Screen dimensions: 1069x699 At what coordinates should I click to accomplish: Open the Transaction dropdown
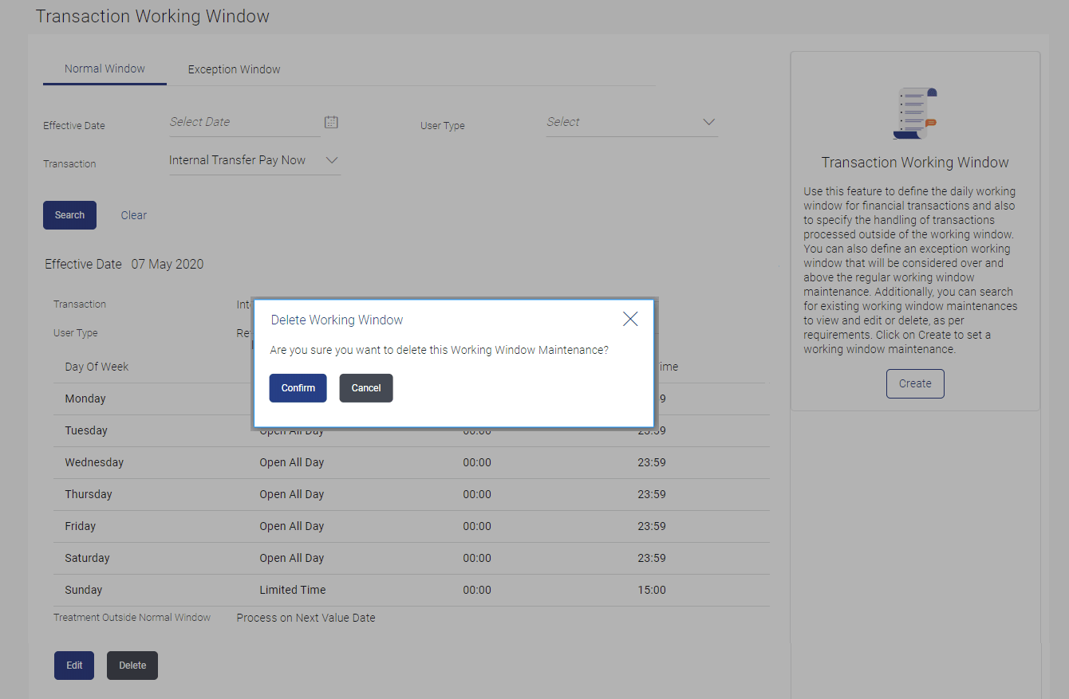click(254, 160)
